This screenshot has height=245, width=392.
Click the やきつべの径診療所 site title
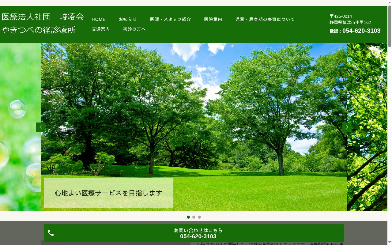click(39, 30)
